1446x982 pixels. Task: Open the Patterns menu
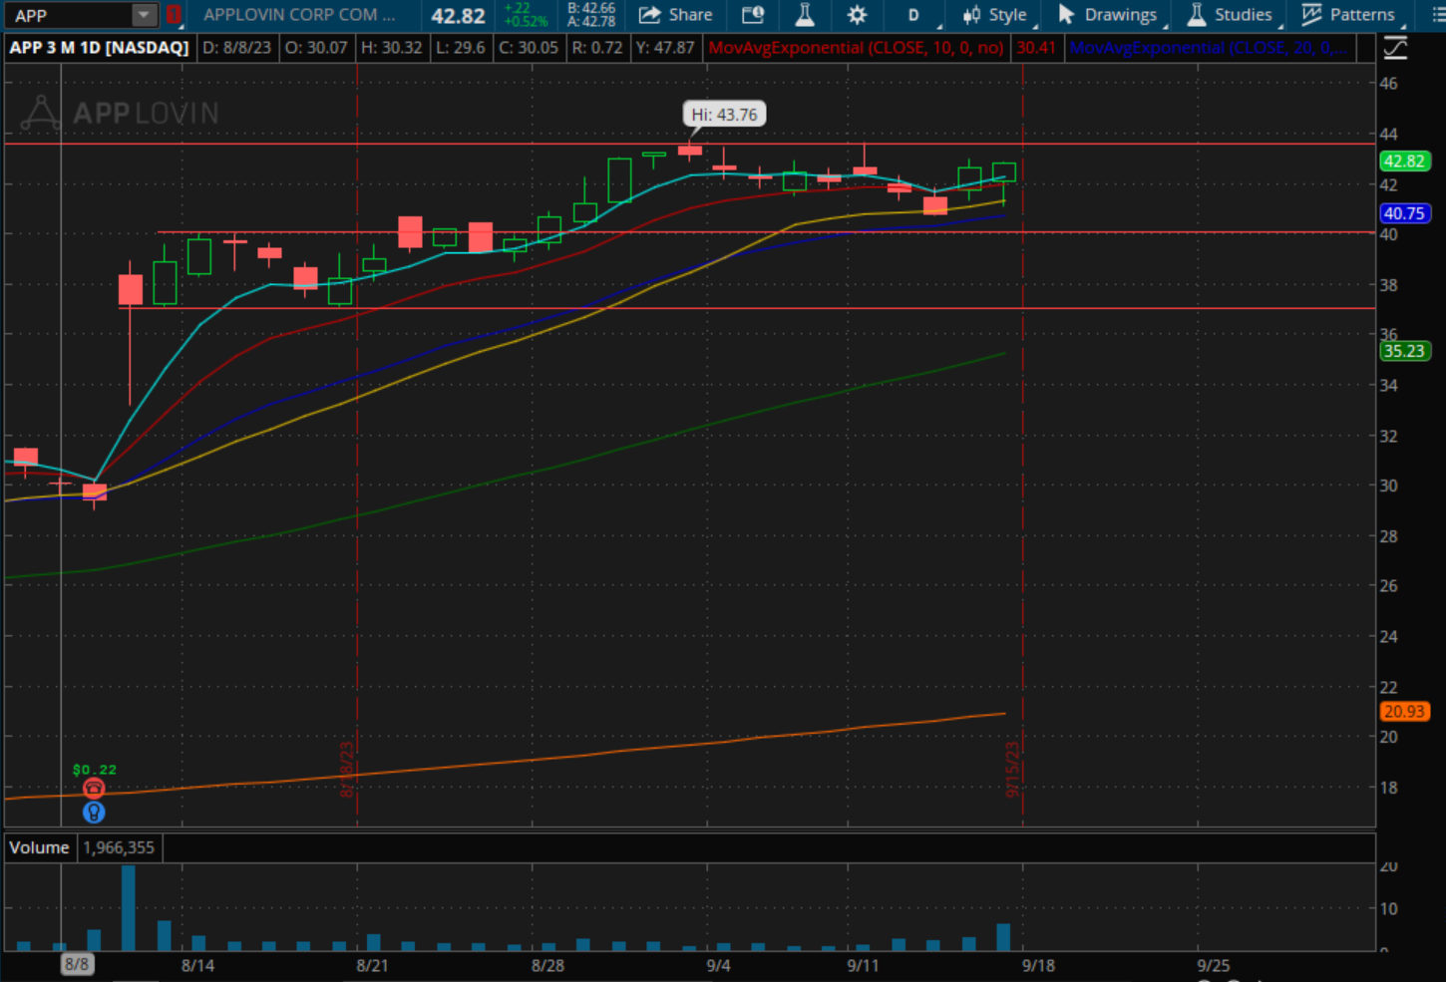coord(1349,15)
